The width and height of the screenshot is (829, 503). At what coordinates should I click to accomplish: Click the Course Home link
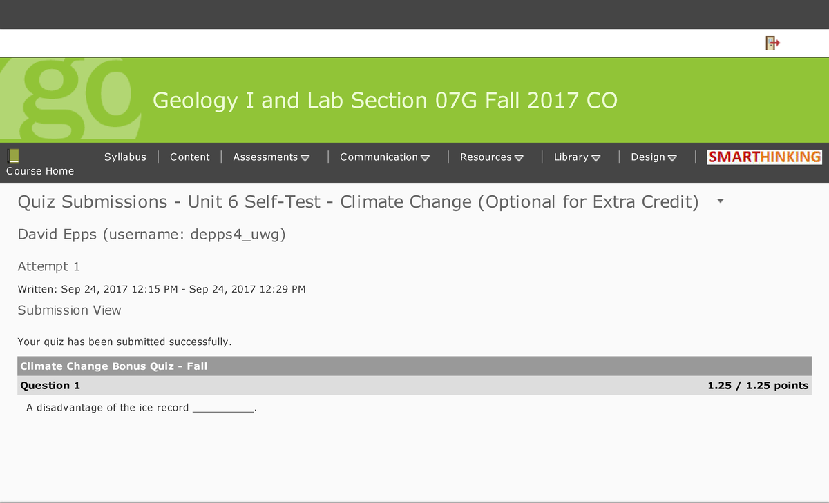39,170
